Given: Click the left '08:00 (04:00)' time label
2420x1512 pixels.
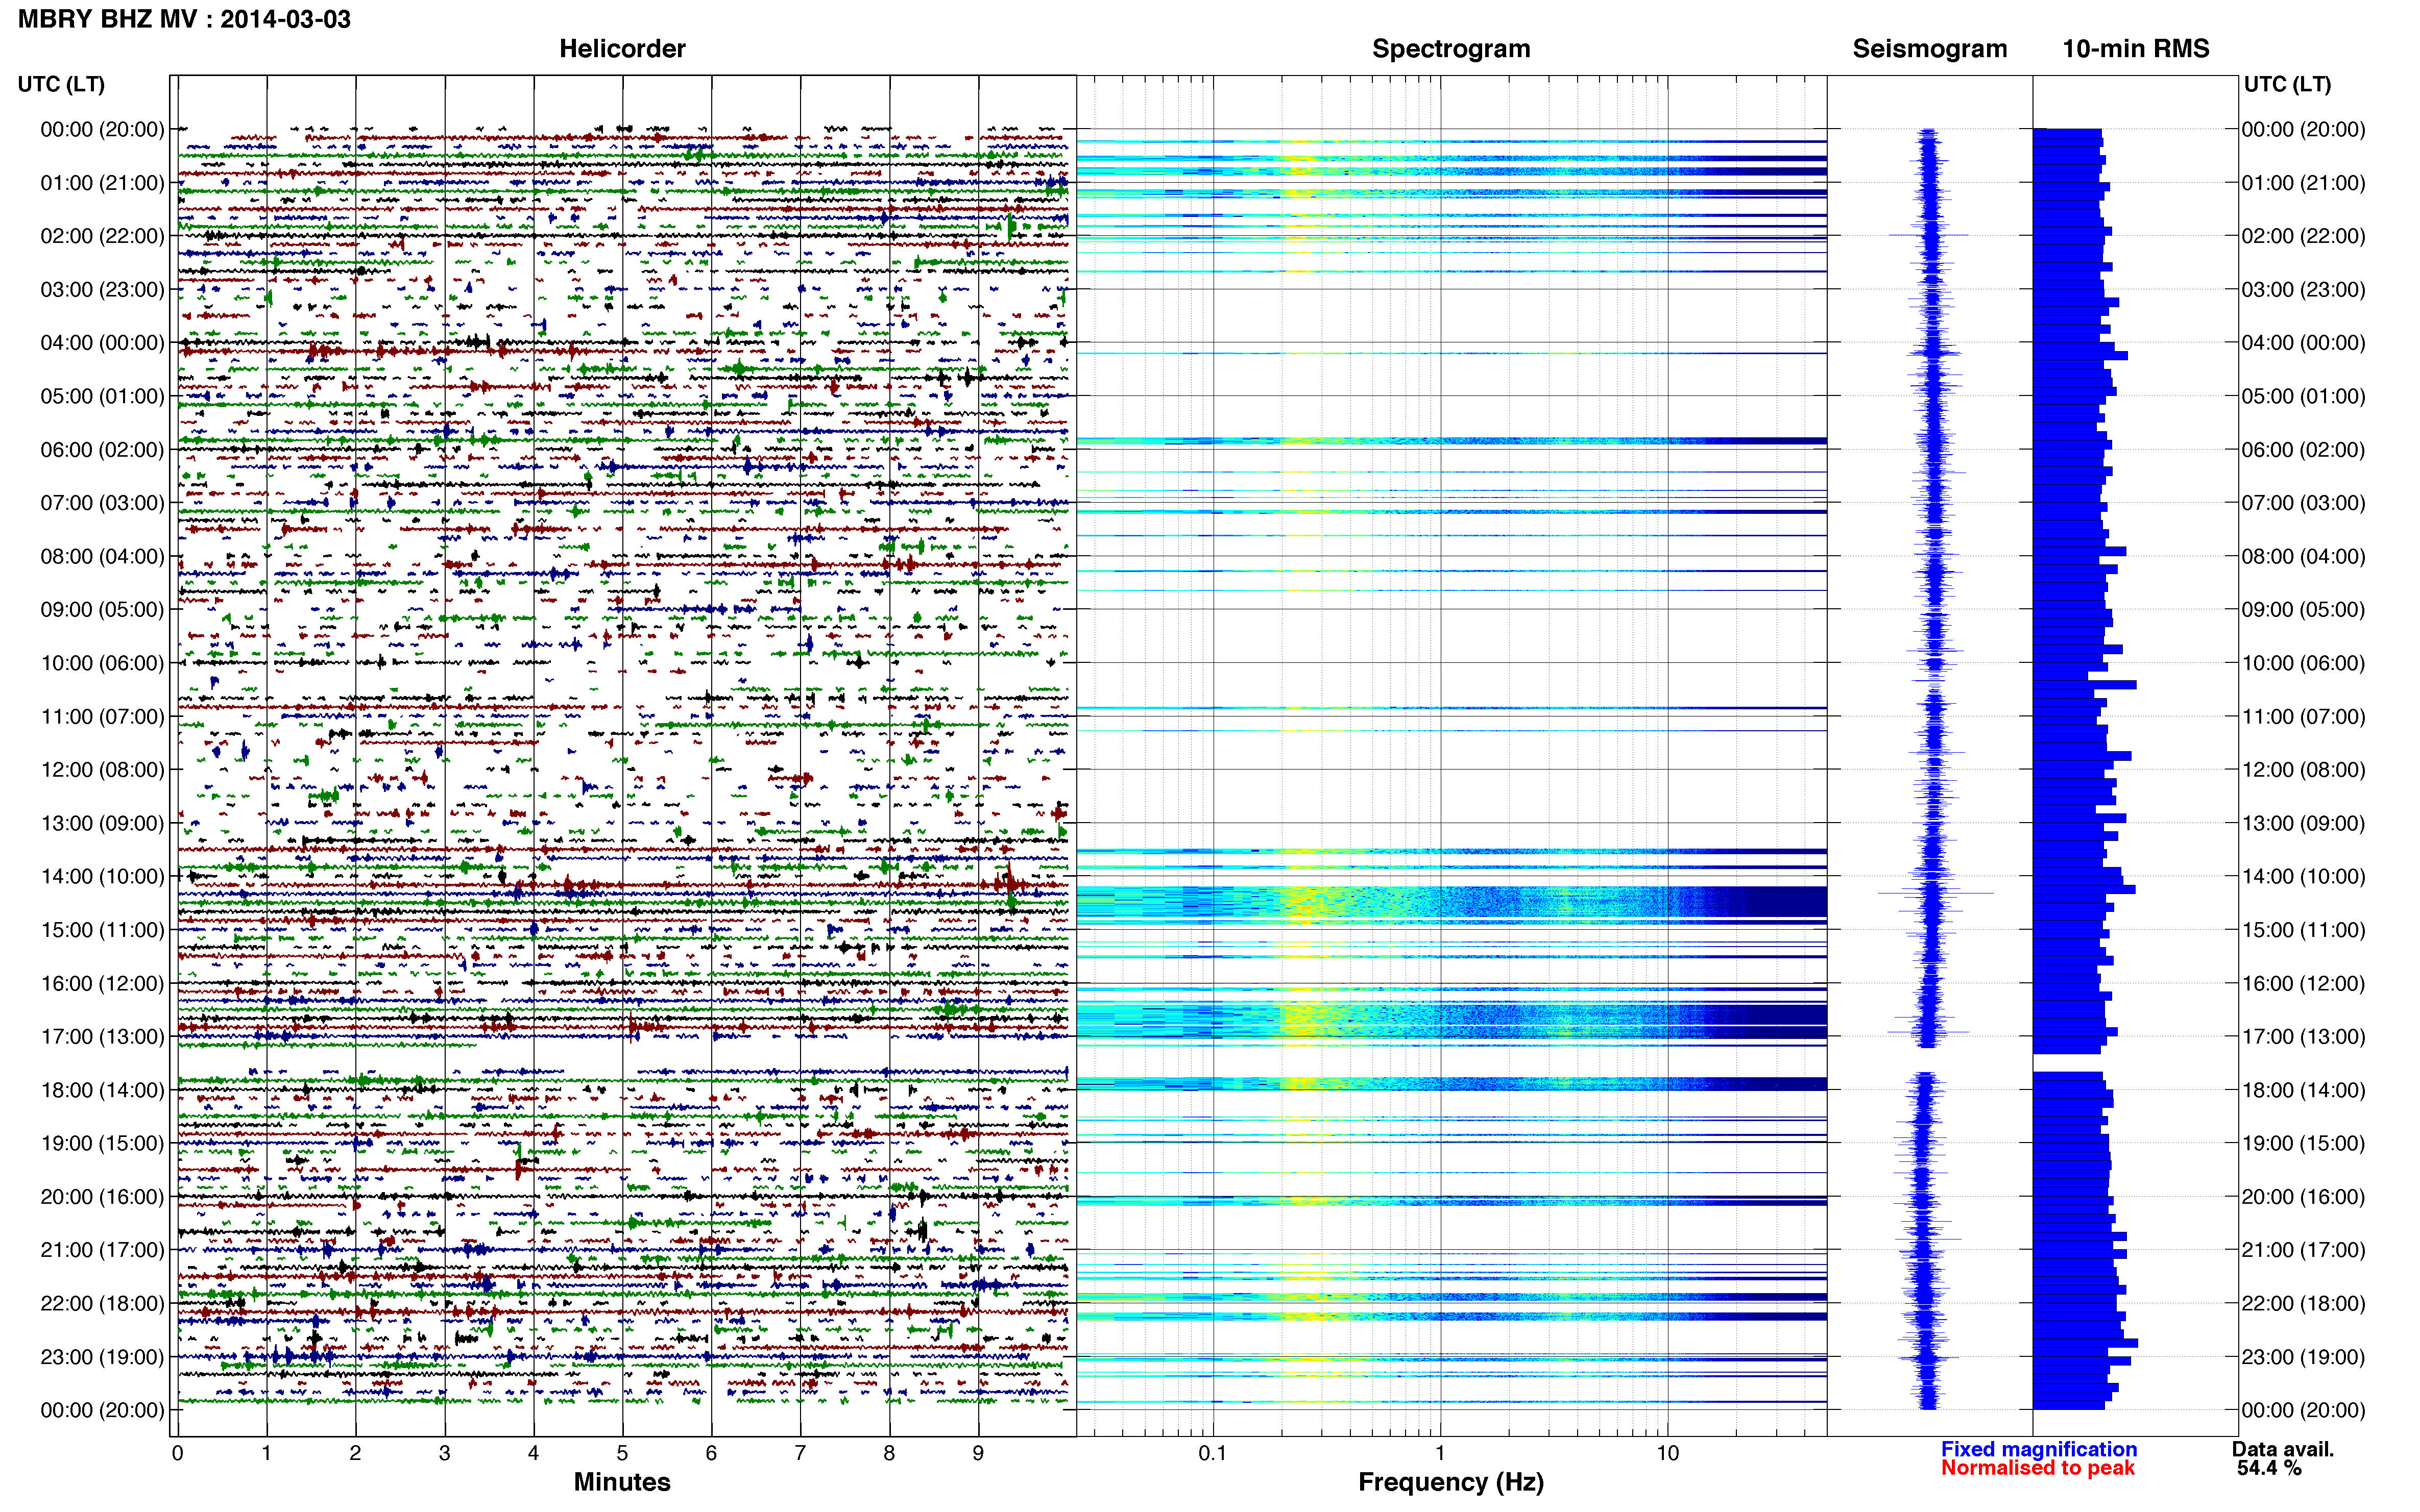Looking at the screenshot, I should (x=102, y=556).
